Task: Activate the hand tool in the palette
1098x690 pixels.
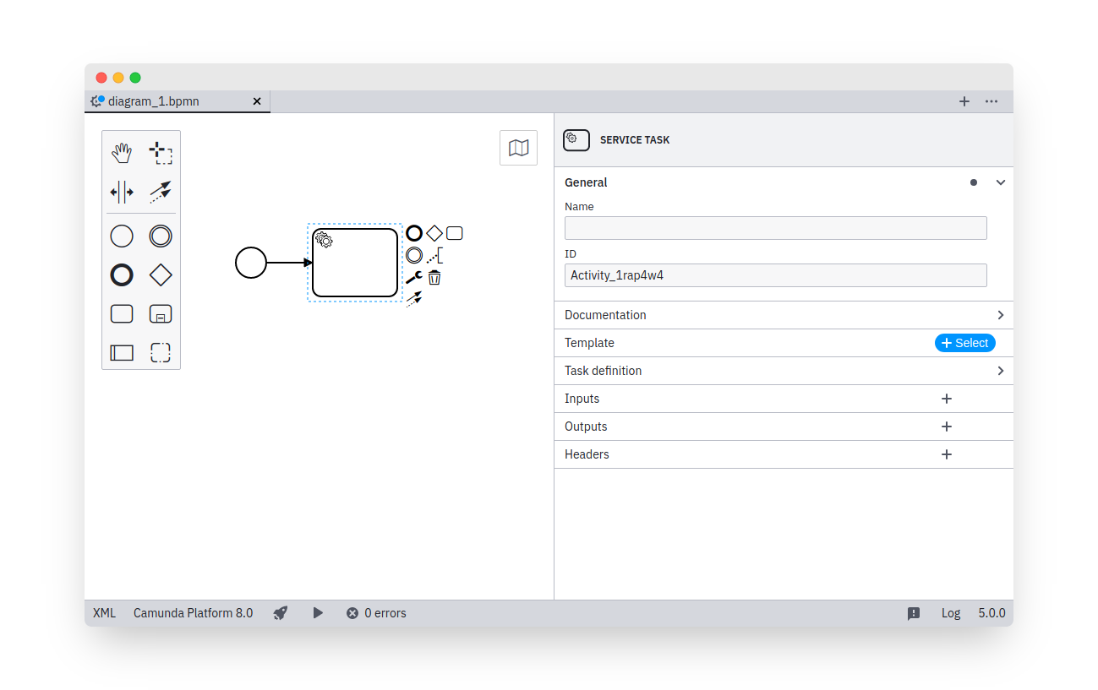Action: (122, 153)
